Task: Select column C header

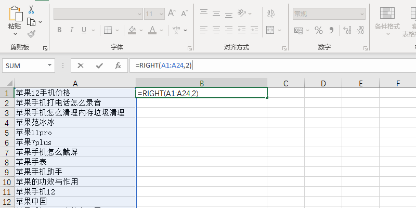Action: click(x=285, y=83)
